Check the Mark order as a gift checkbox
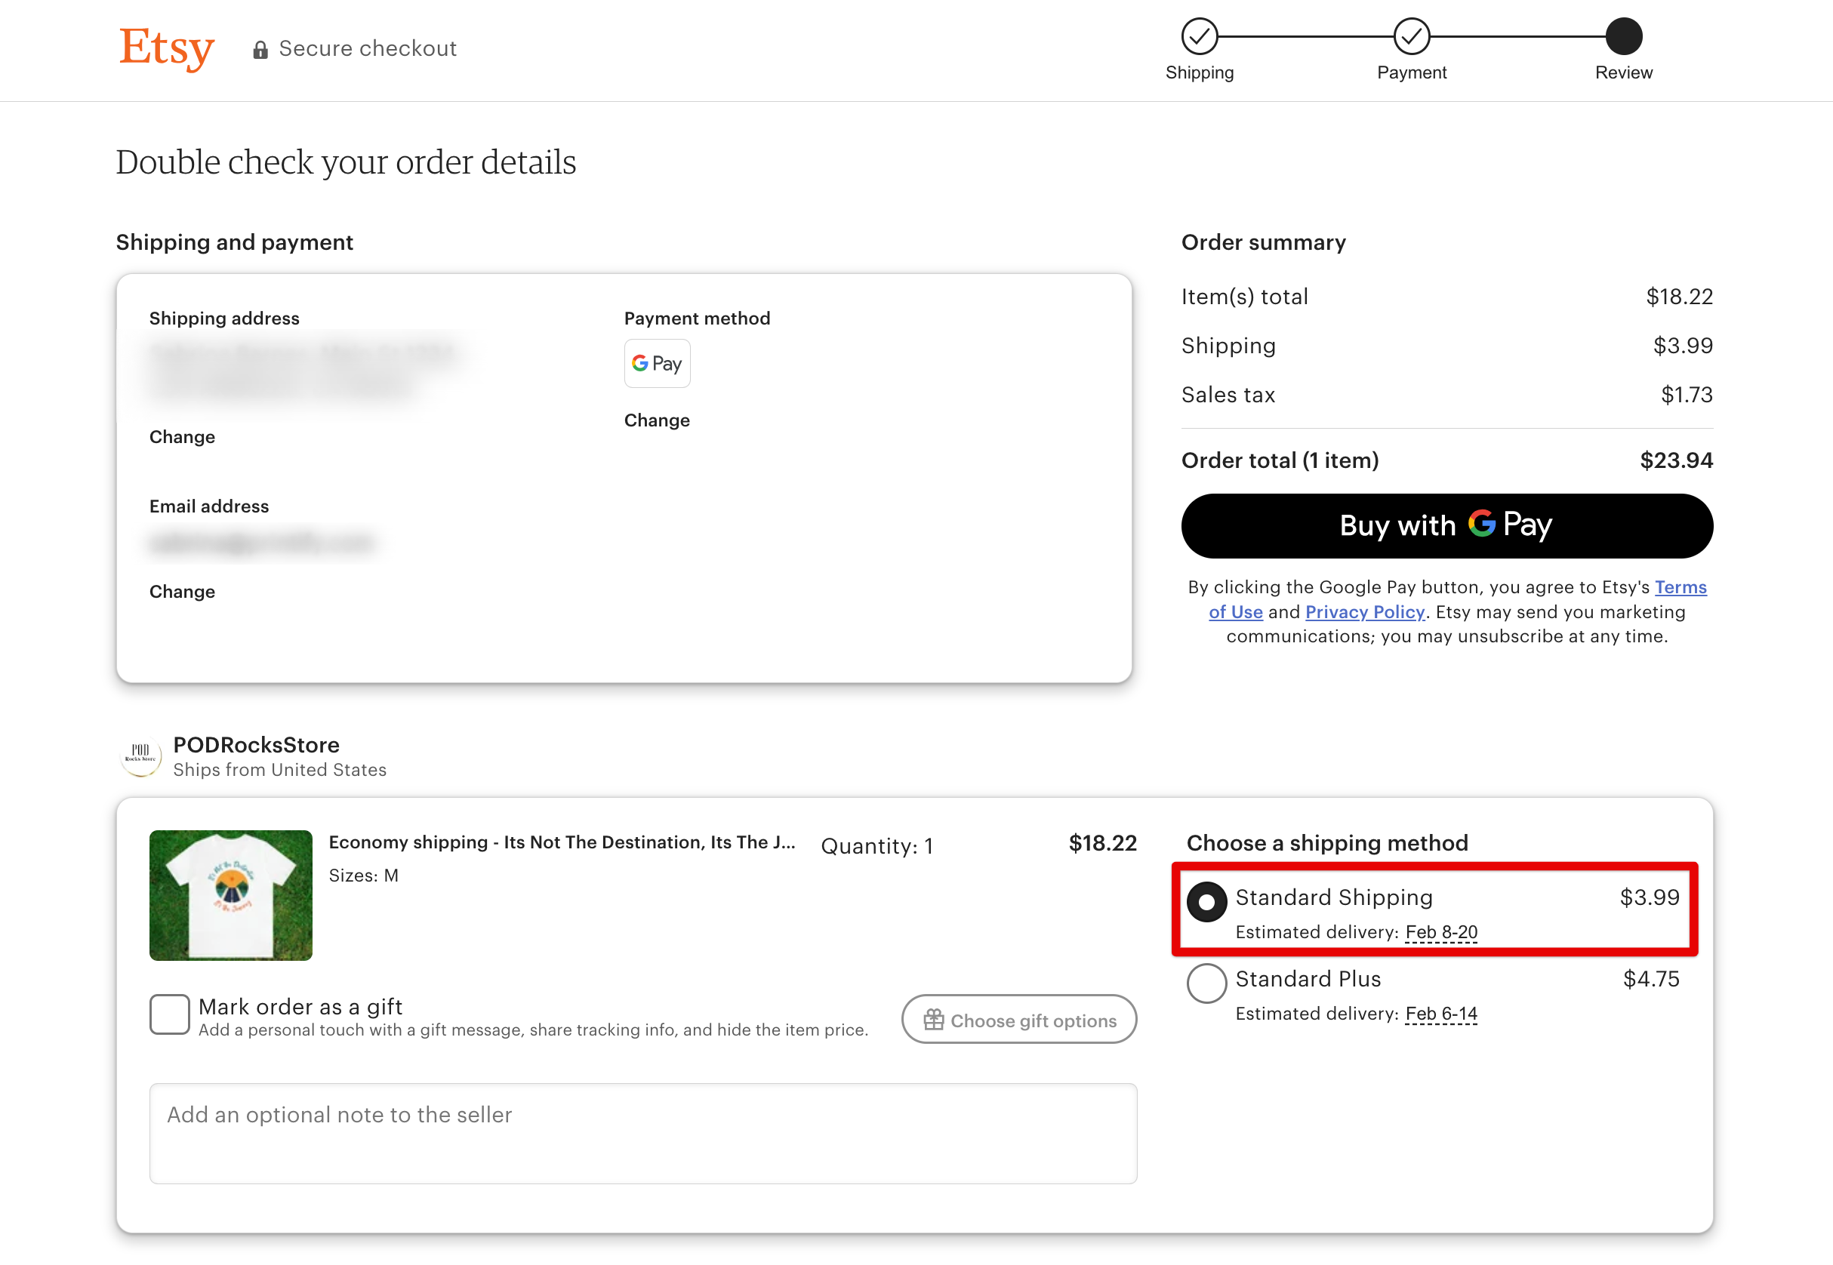The height and width of the screenshot is (1265, 1833). [169, 1014]
